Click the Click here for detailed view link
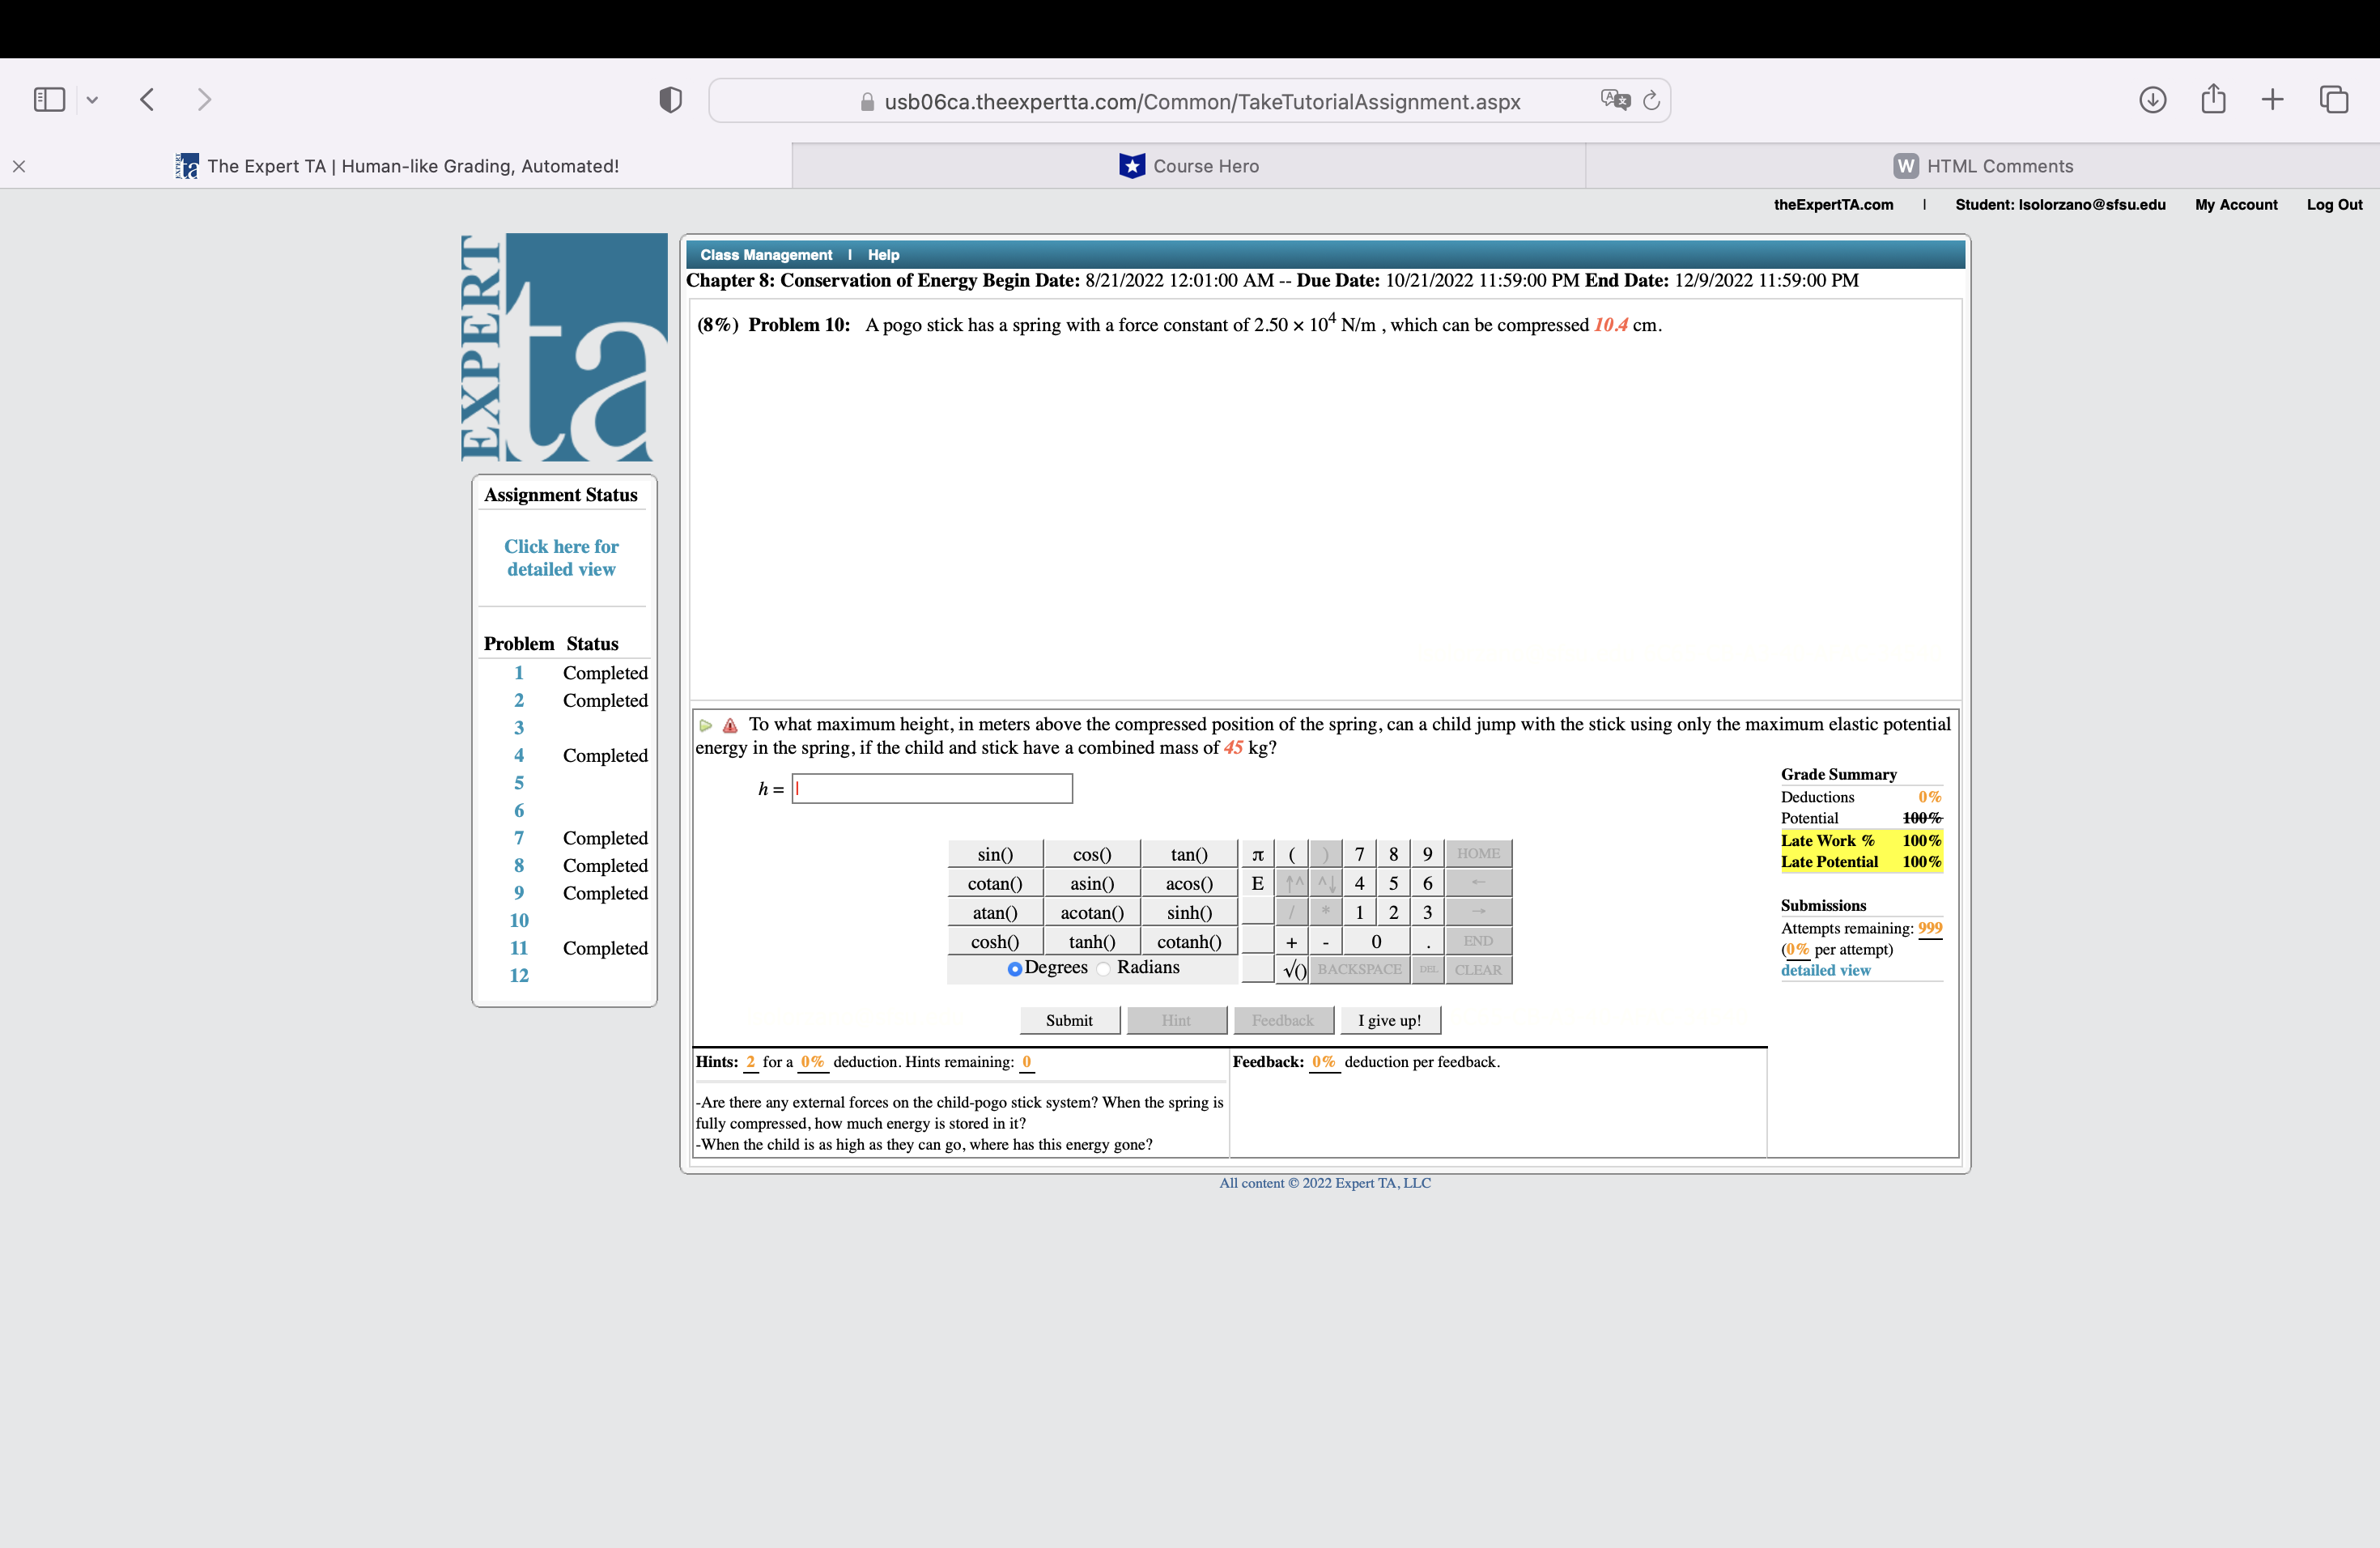The height and width of the screenshot is (1548, 2380). pyautogui.click(x=561, y=557)
